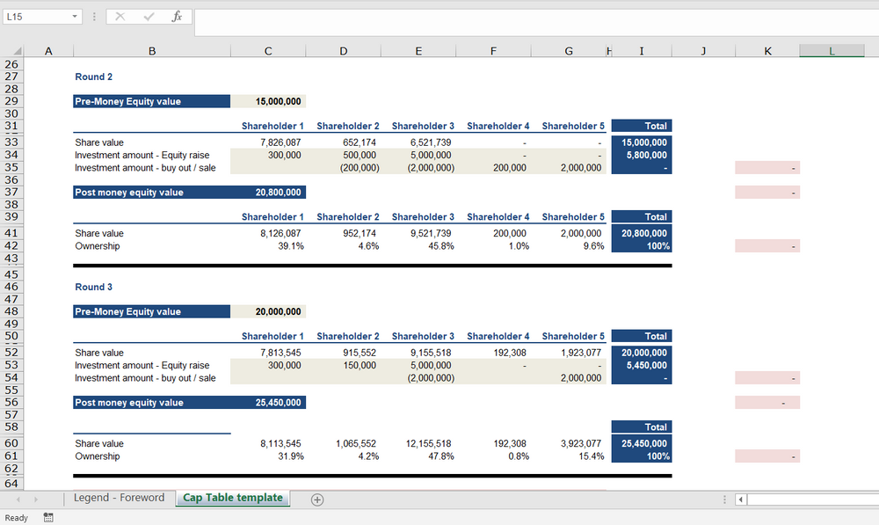
Task: Click the horizontal scrollbar left arrow
Action: click(x=741, y=499)
